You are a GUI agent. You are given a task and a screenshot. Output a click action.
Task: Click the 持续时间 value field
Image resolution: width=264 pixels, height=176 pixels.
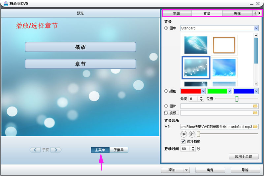pyautogui.click(x=186, y=149)
